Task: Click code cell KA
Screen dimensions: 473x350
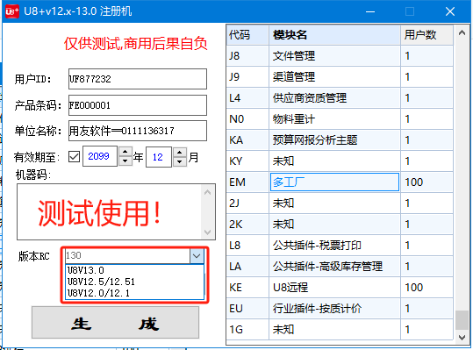Action: [247, 139]
